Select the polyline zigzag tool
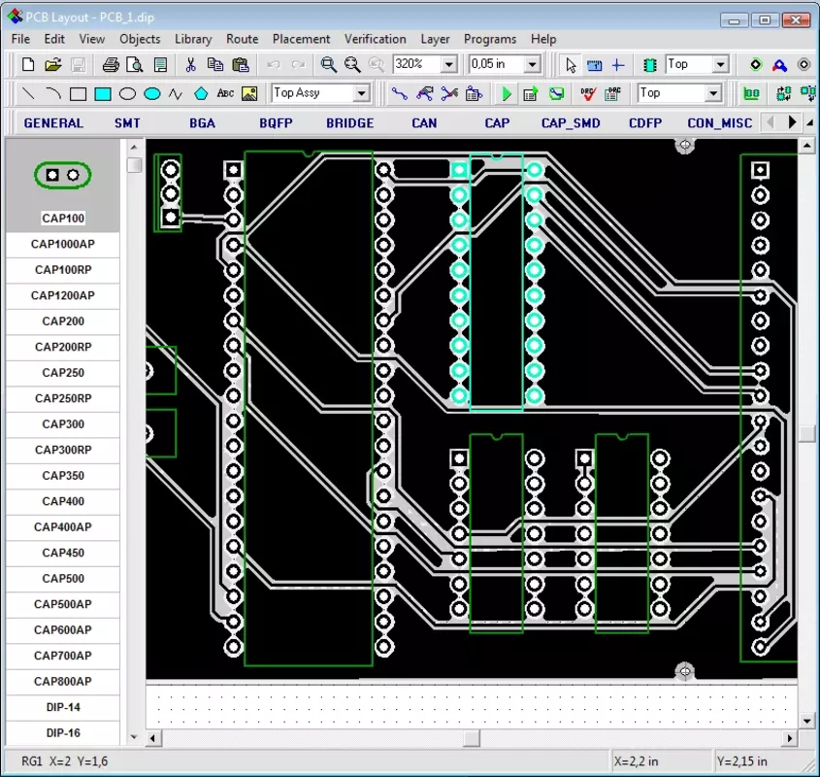 pyautogui.click(x=176, y=94)
